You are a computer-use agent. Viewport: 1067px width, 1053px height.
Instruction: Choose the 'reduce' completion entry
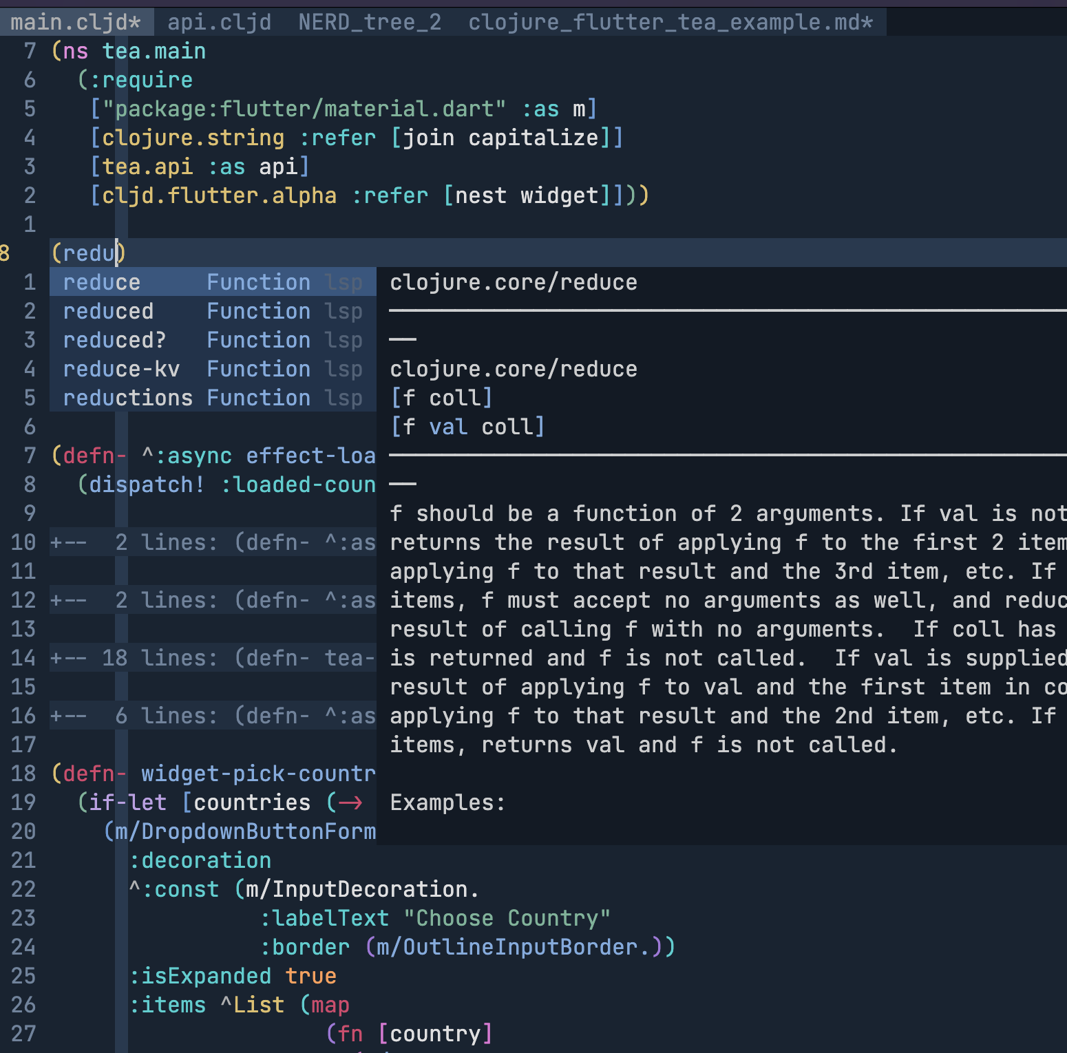(x=213, y=282)
